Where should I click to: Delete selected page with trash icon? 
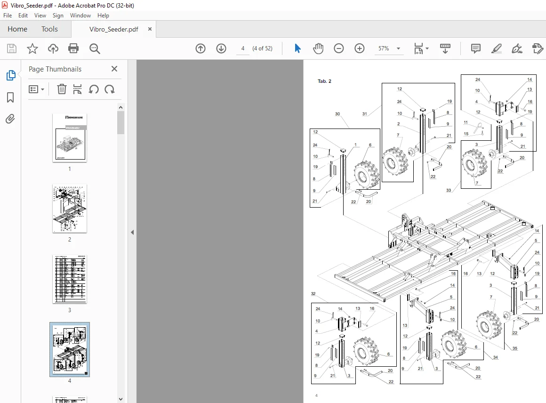coord(62,89)
